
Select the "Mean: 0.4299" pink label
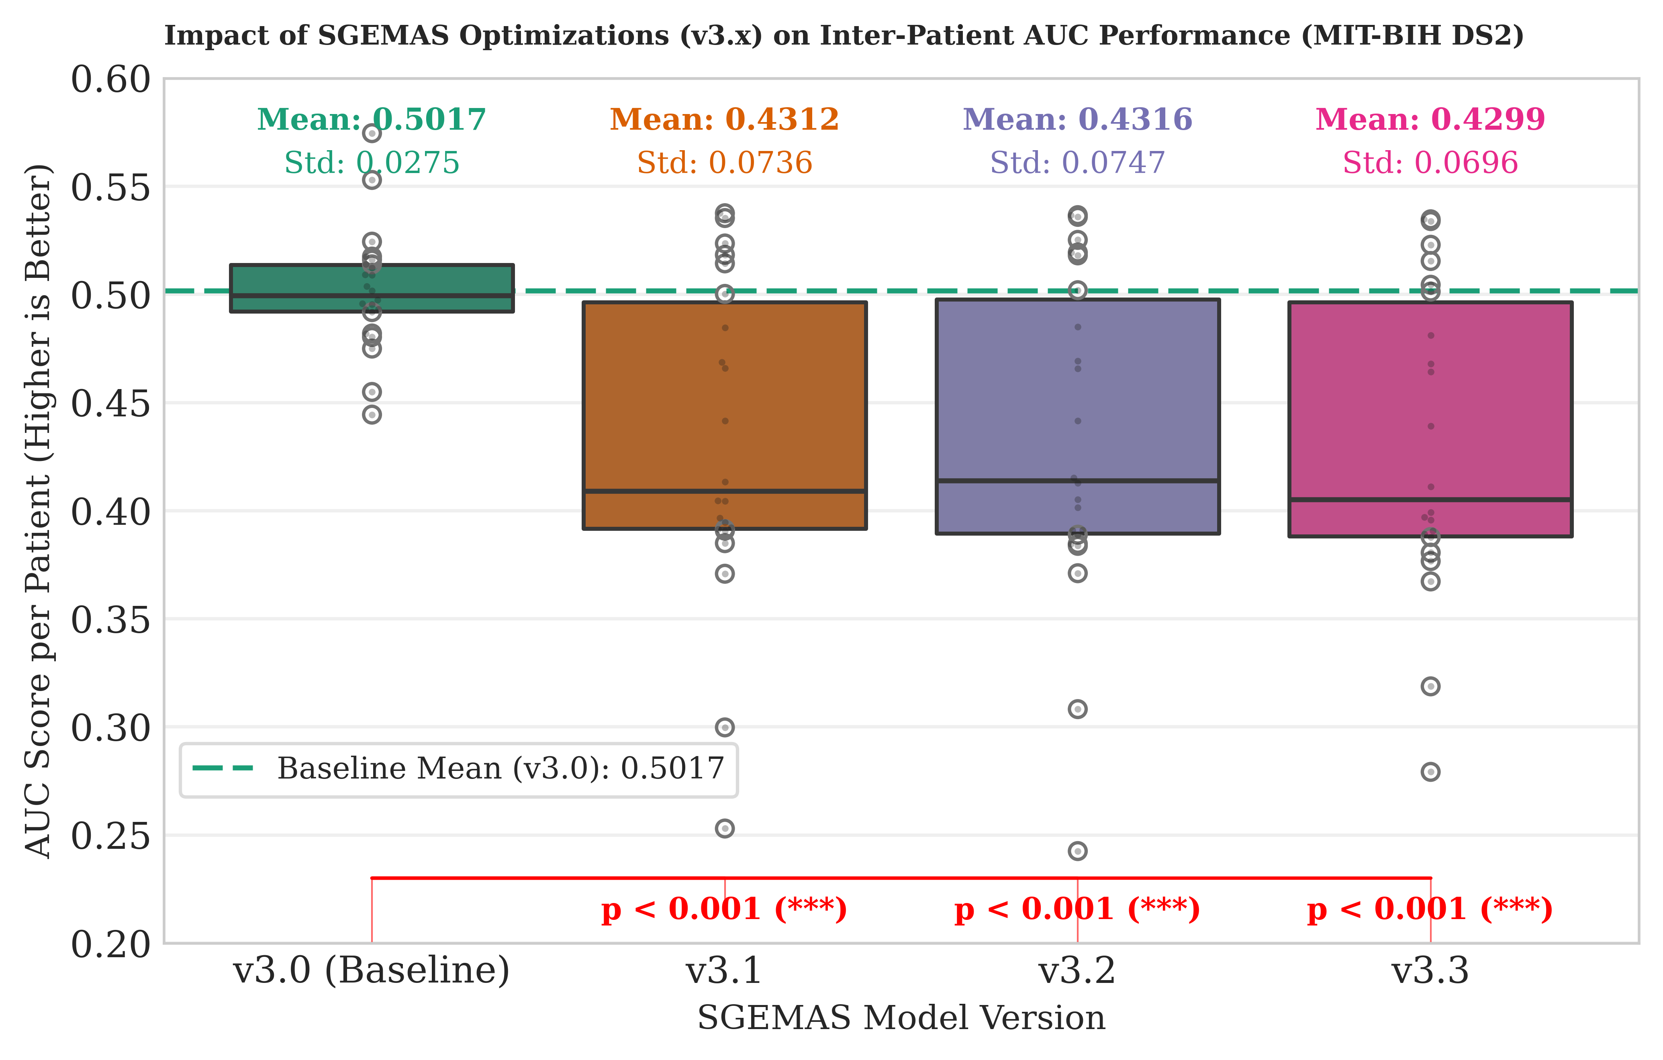(1430, 119)
